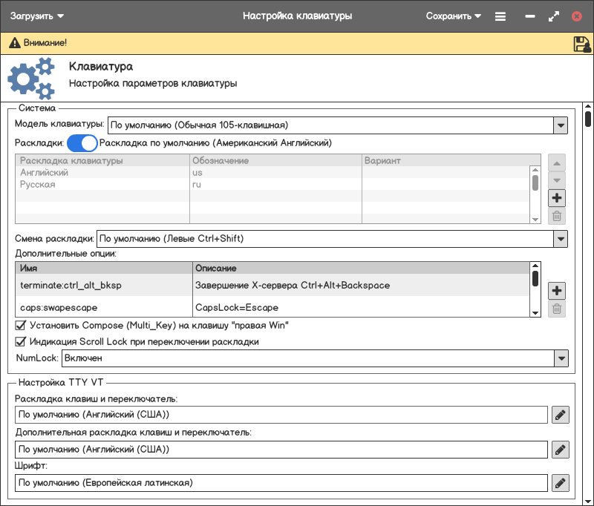Image resolution: width=594 pixels, height=506 pixels.
Task: Edit additional TTY layout with pencil icon
Action: pyautogui.click(x=561, y=450)
